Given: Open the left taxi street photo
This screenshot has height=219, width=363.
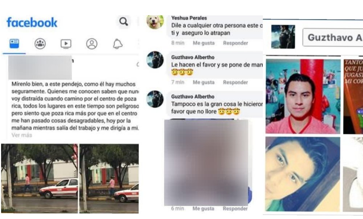Looking at the screenshot, I should (x=40, y=178).
